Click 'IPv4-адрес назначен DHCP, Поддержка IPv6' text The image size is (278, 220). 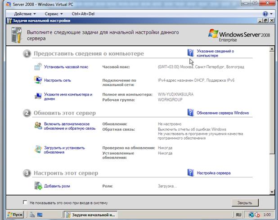(x=196, y=80)
